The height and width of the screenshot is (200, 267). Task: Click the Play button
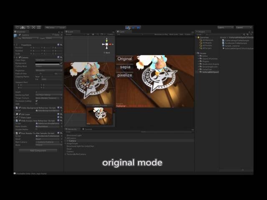click(x=128, y=27)
